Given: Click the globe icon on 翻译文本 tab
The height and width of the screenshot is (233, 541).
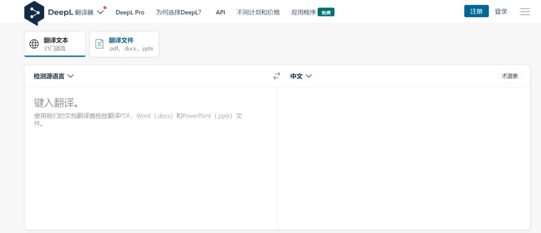Looking at the screenshot, I should [x=34, y=44].
